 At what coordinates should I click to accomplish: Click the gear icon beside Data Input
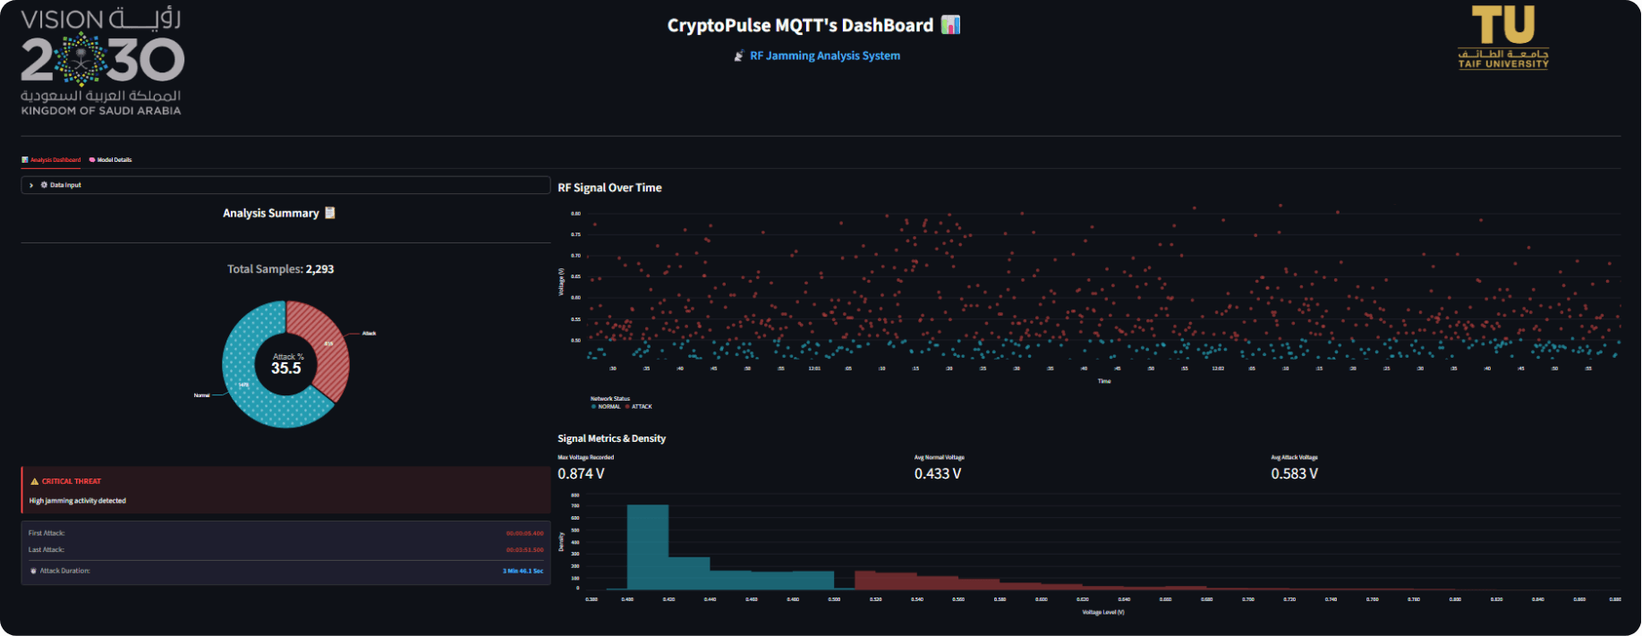coord(44,185)
